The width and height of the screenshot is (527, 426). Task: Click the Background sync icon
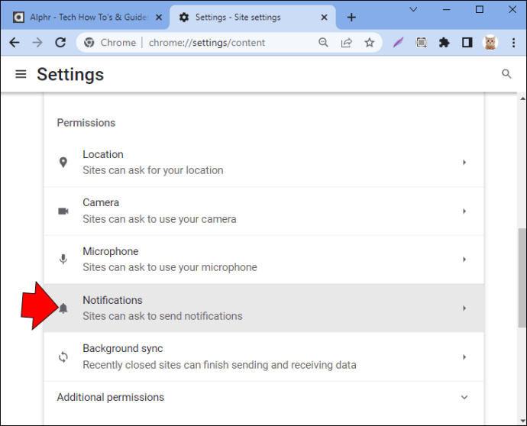click(63, 357)
